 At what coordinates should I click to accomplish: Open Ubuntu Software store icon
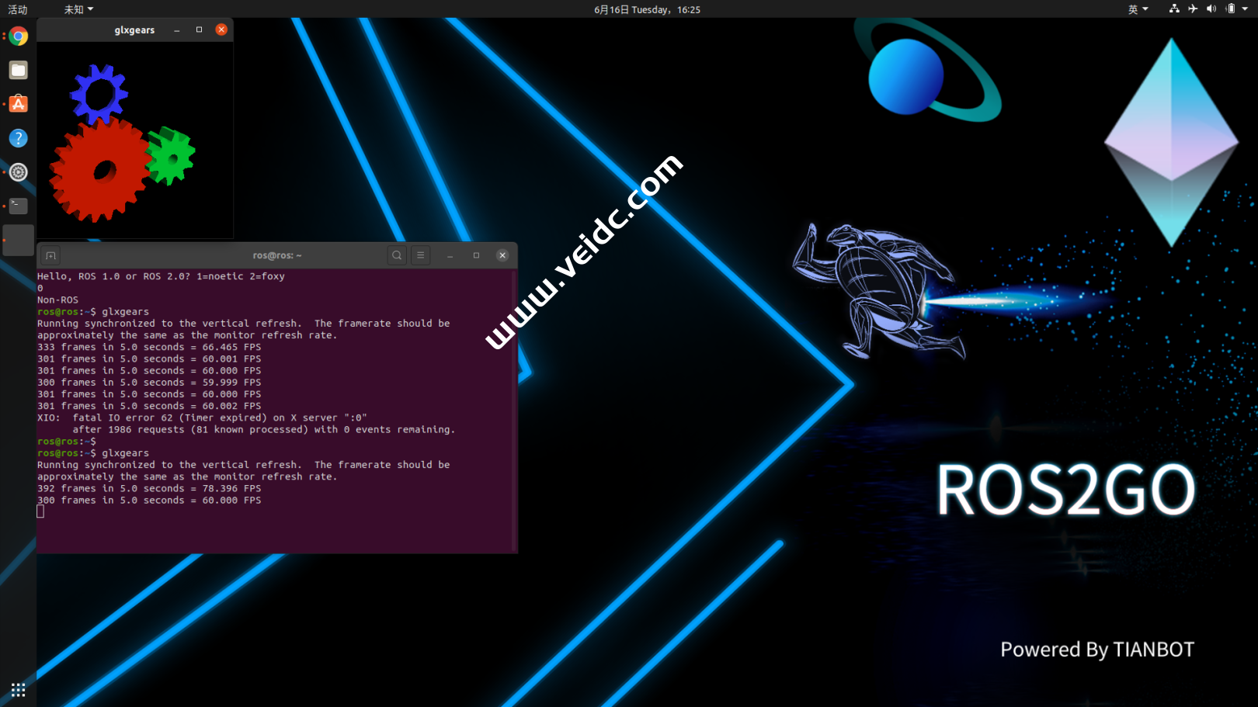[x=19, y=104]
